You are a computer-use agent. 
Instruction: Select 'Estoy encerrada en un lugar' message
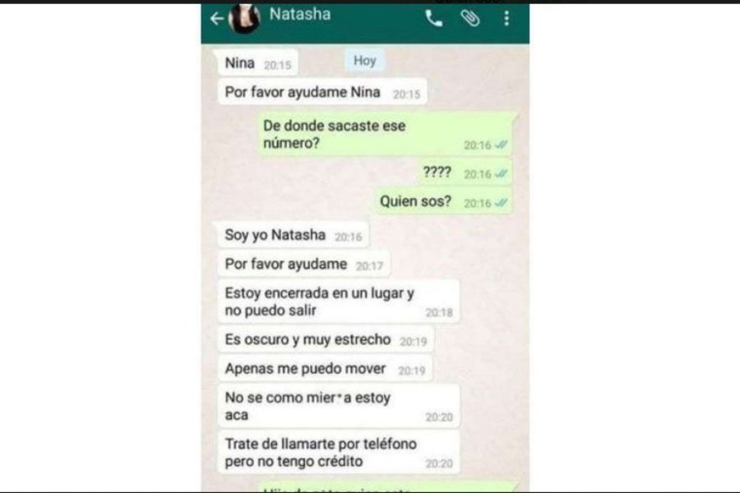point(339,302)
